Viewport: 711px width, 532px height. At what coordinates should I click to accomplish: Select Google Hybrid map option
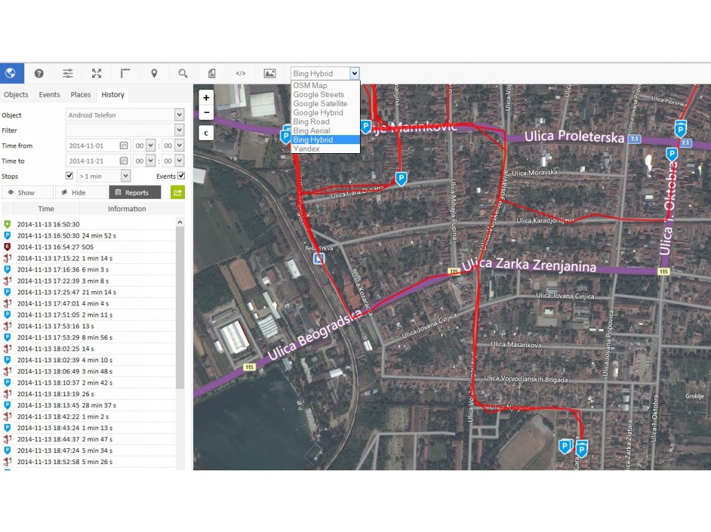pos(318,112)
